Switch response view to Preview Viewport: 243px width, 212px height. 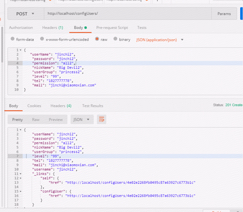55,119
